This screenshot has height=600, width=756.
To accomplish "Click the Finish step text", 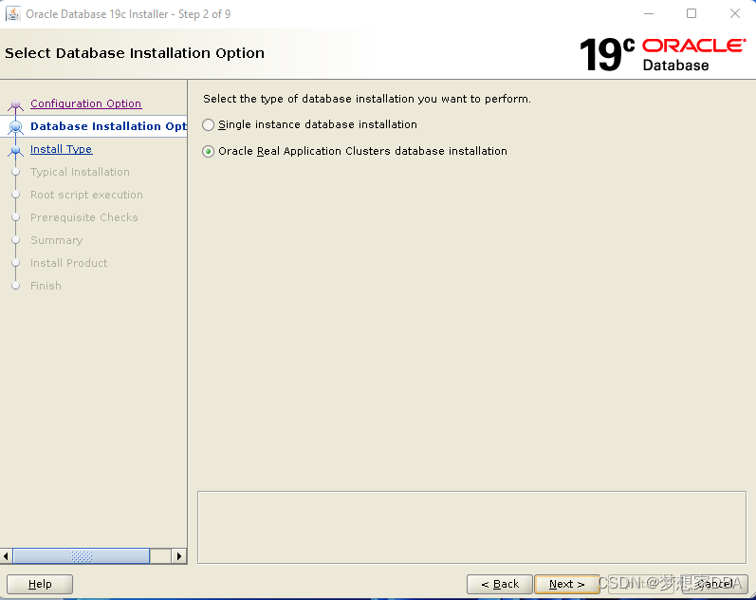I will 46,285.
